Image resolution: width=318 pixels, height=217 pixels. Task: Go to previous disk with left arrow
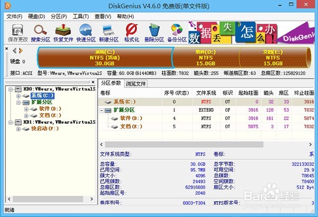(14, 51)
